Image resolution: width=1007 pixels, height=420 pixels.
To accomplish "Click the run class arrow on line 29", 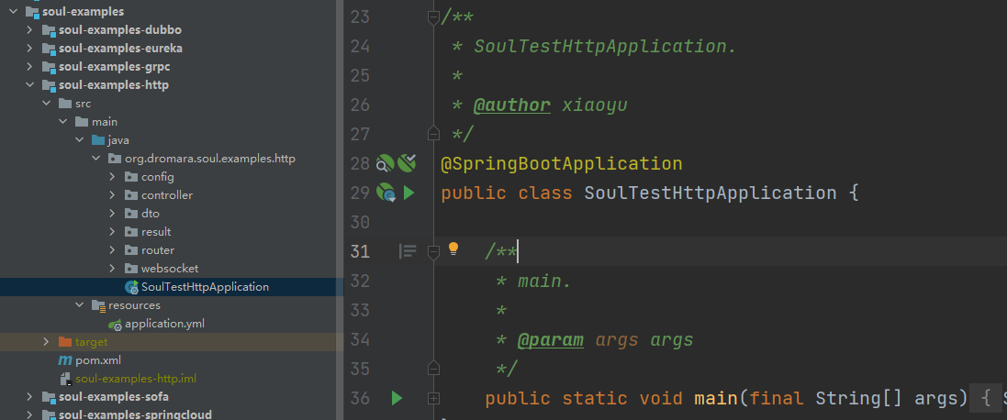I will click(x=408, y=193).
